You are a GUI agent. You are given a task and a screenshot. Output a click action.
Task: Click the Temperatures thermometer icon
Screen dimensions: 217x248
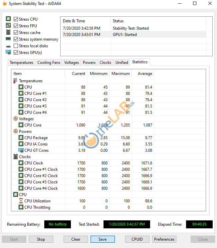point(15,81)
